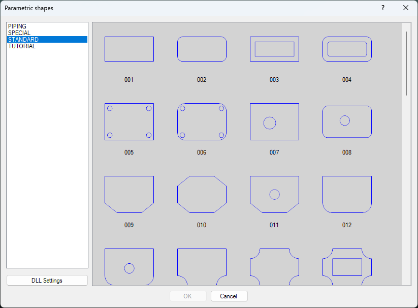Select shape 005 plate with four corner holes
The height and width of the screenshot is (308, 418).
click(x=129, y=121)
